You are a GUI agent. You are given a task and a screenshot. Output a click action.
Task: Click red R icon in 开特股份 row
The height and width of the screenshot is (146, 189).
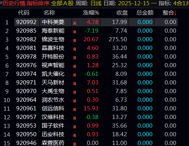coord(75,58)
